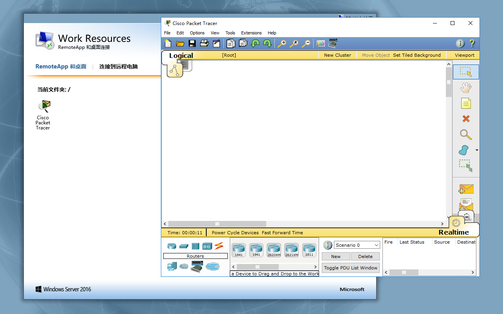Open the File menu
Image resolution: width=503 pixels, height=314 pixels.
point(167,33)
